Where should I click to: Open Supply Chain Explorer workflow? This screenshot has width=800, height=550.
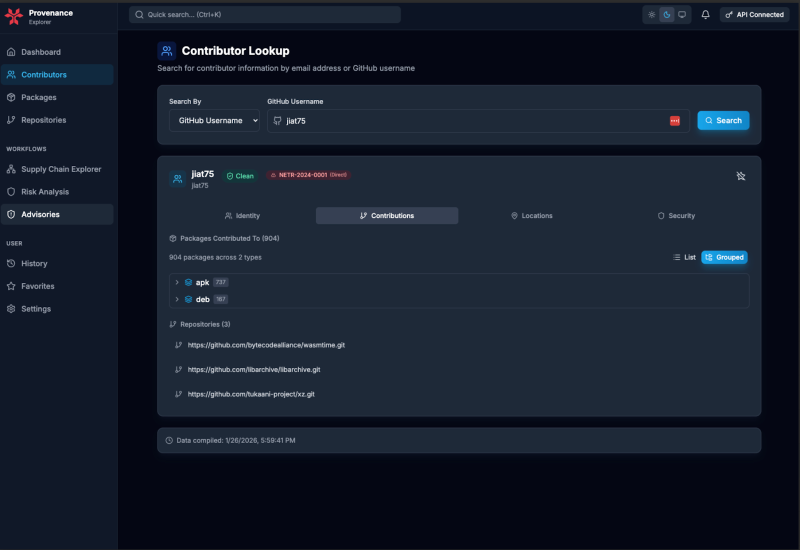60,169
